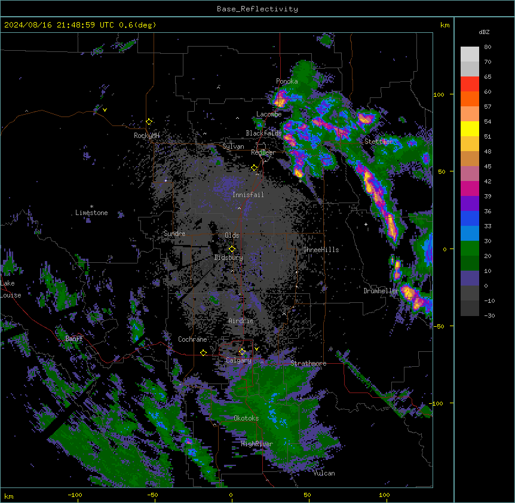The height and width of the screenshot is (503, 515).
Task: Select the yellow diamond marker below Cochrane
Action: pyautogui.click(x=203, y=353)
